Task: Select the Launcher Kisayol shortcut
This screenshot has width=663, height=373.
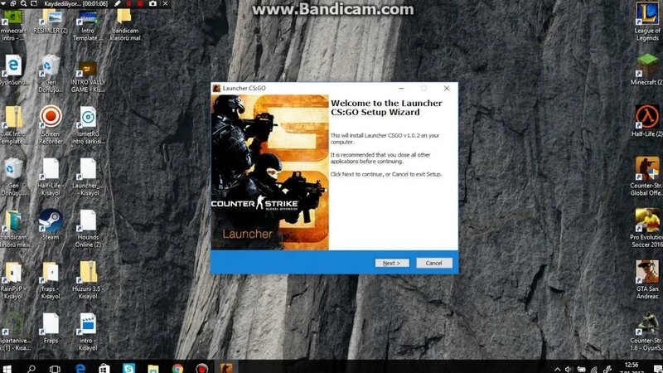Action: 88,177
